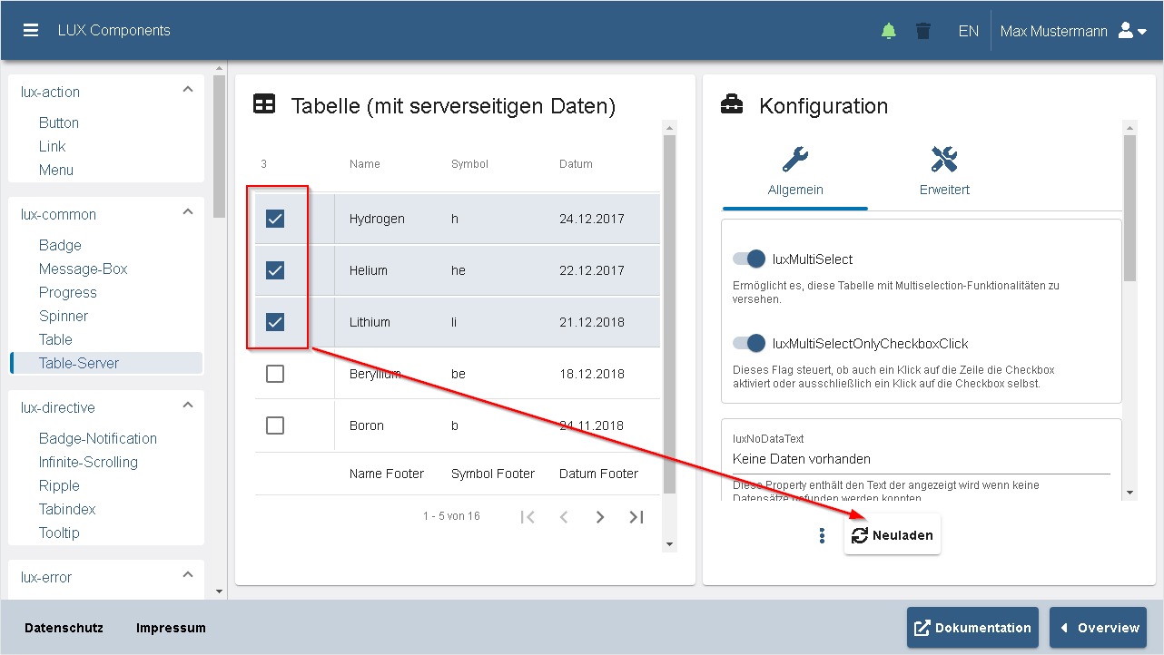Switch to the Erweitert tab

click(943, 172)
